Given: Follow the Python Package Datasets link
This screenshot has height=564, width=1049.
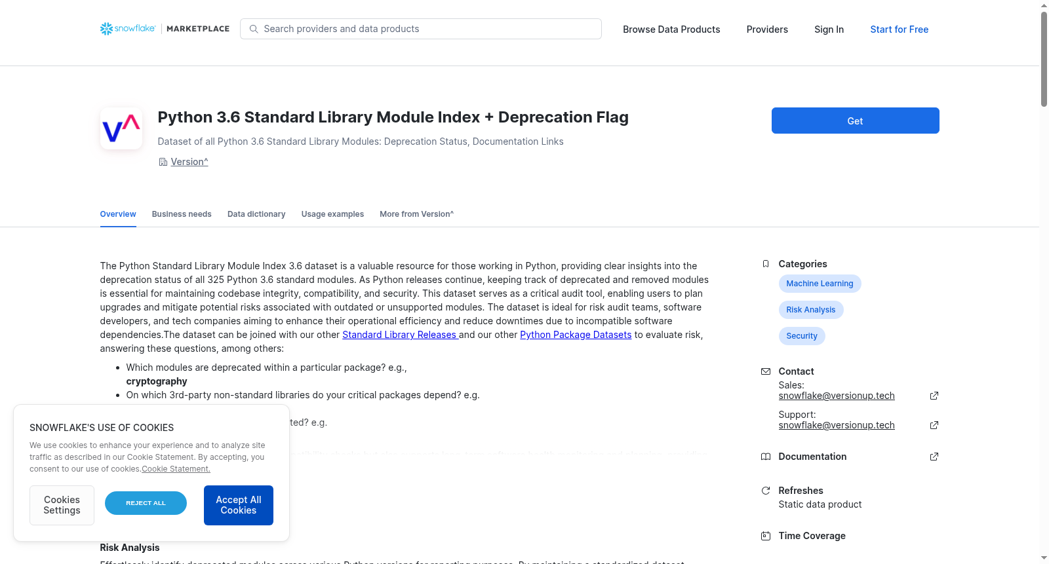Looking at the screenshot, I should 576,335.
